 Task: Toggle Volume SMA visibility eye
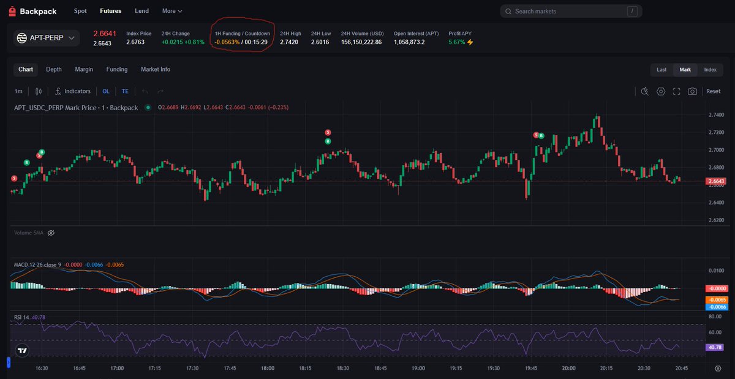[x=51, y=233]
